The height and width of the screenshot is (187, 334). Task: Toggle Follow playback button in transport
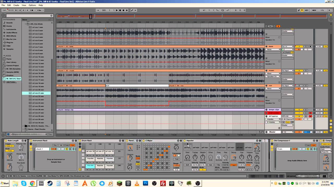point(98,10)
